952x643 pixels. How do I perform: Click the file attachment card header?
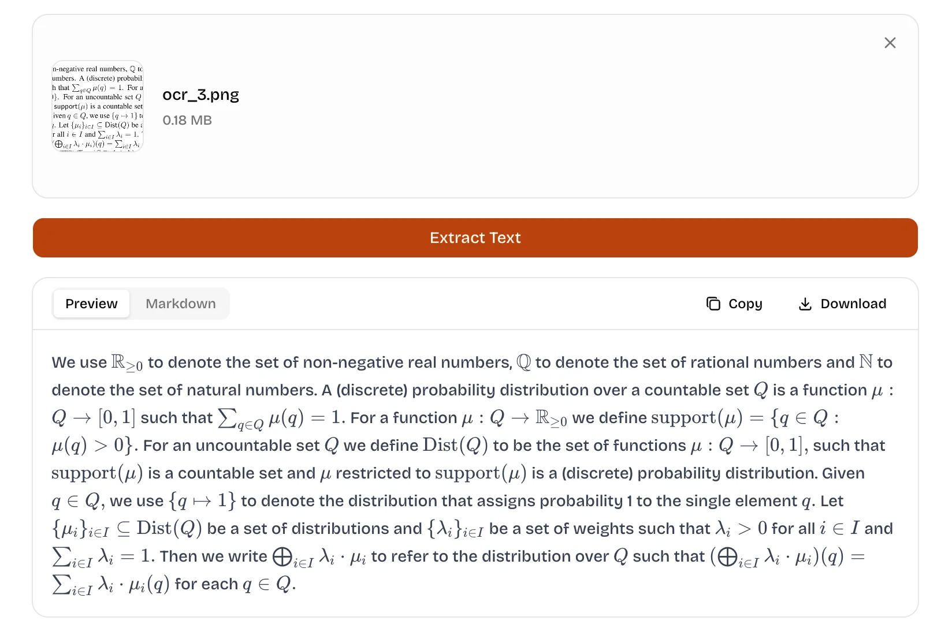pyautogui.click(x=475, y=106)
